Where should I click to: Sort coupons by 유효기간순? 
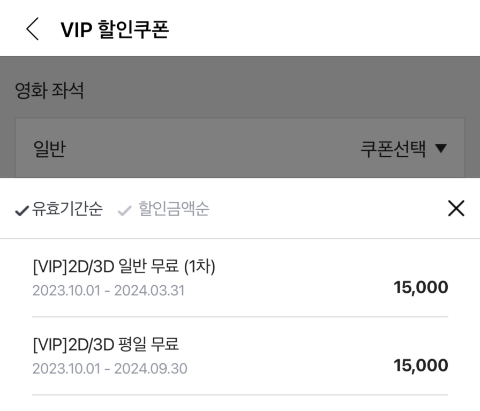click(67, 209)
